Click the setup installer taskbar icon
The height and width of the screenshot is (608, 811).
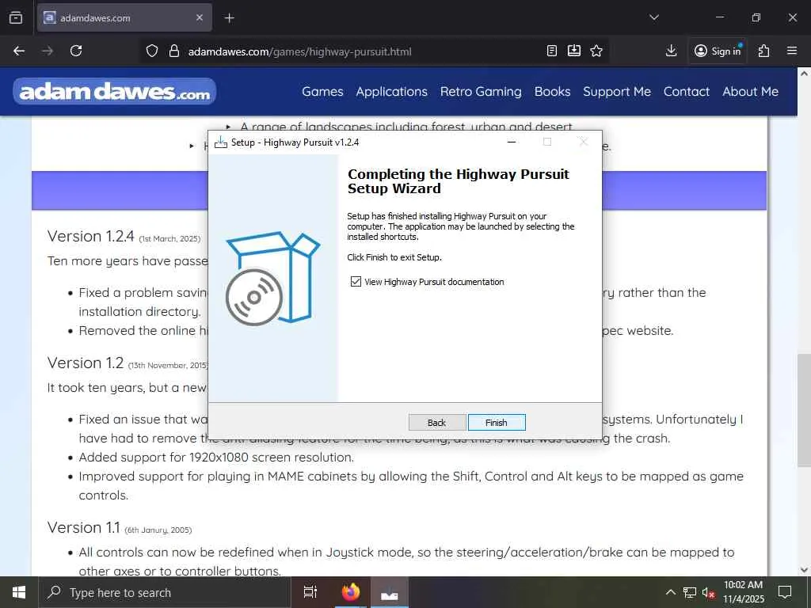pyautogui.click(x=390, y=592)
